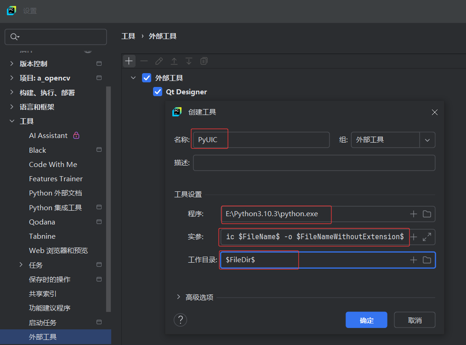Expand the 项目: a_opencv node
The height and width of the screenshot is (345, 466).
(11, 78)
